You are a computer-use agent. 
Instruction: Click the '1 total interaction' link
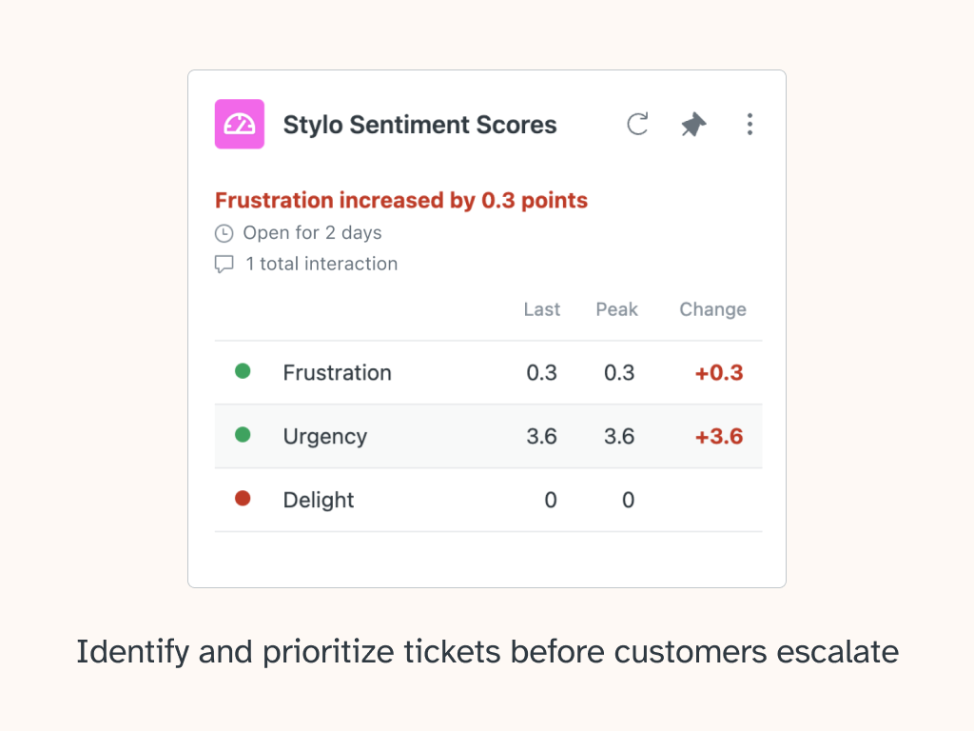(x=321, y=264)
